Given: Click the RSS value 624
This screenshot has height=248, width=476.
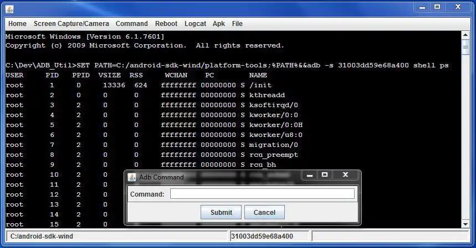Looking at the screenshot, I should [x=141, y=85].
